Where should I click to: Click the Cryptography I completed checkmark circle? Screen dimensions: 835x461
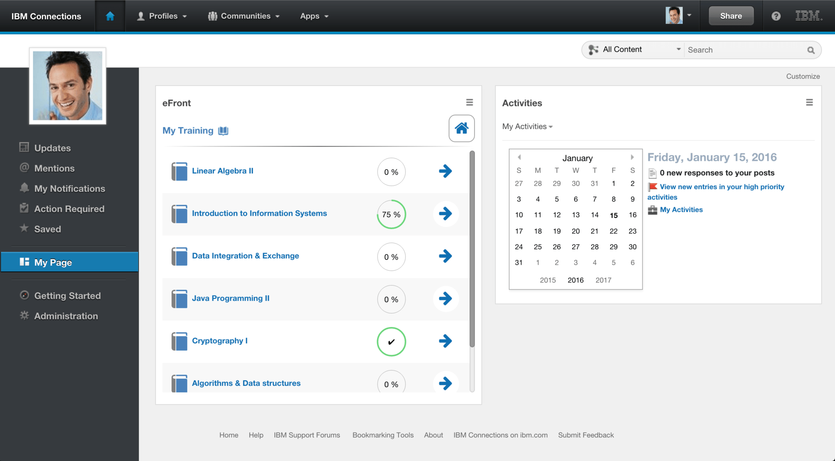tap(391, 342)
